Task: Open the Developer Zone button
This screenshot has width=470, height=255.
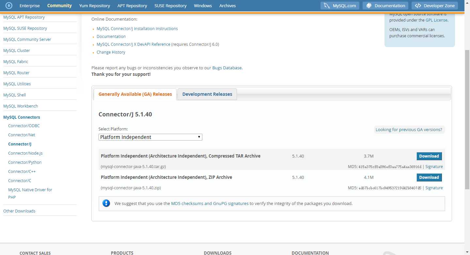Action: tap(434, 6)
